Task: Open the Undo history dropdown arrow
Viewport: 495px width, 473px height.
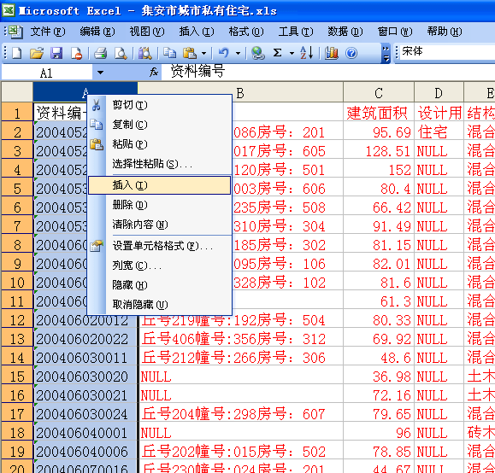Action: 238,53
